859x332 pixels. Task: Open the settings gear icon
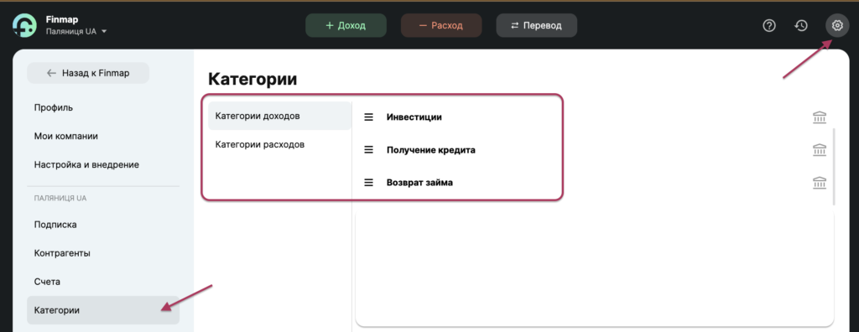tap(836, 25)
